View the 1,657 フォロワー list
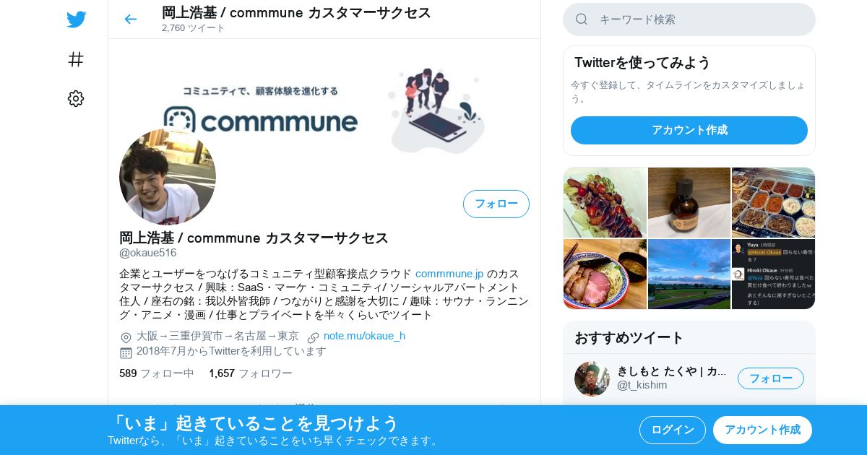The height and width of the screenshot is (455, 867). coord(251,373)
